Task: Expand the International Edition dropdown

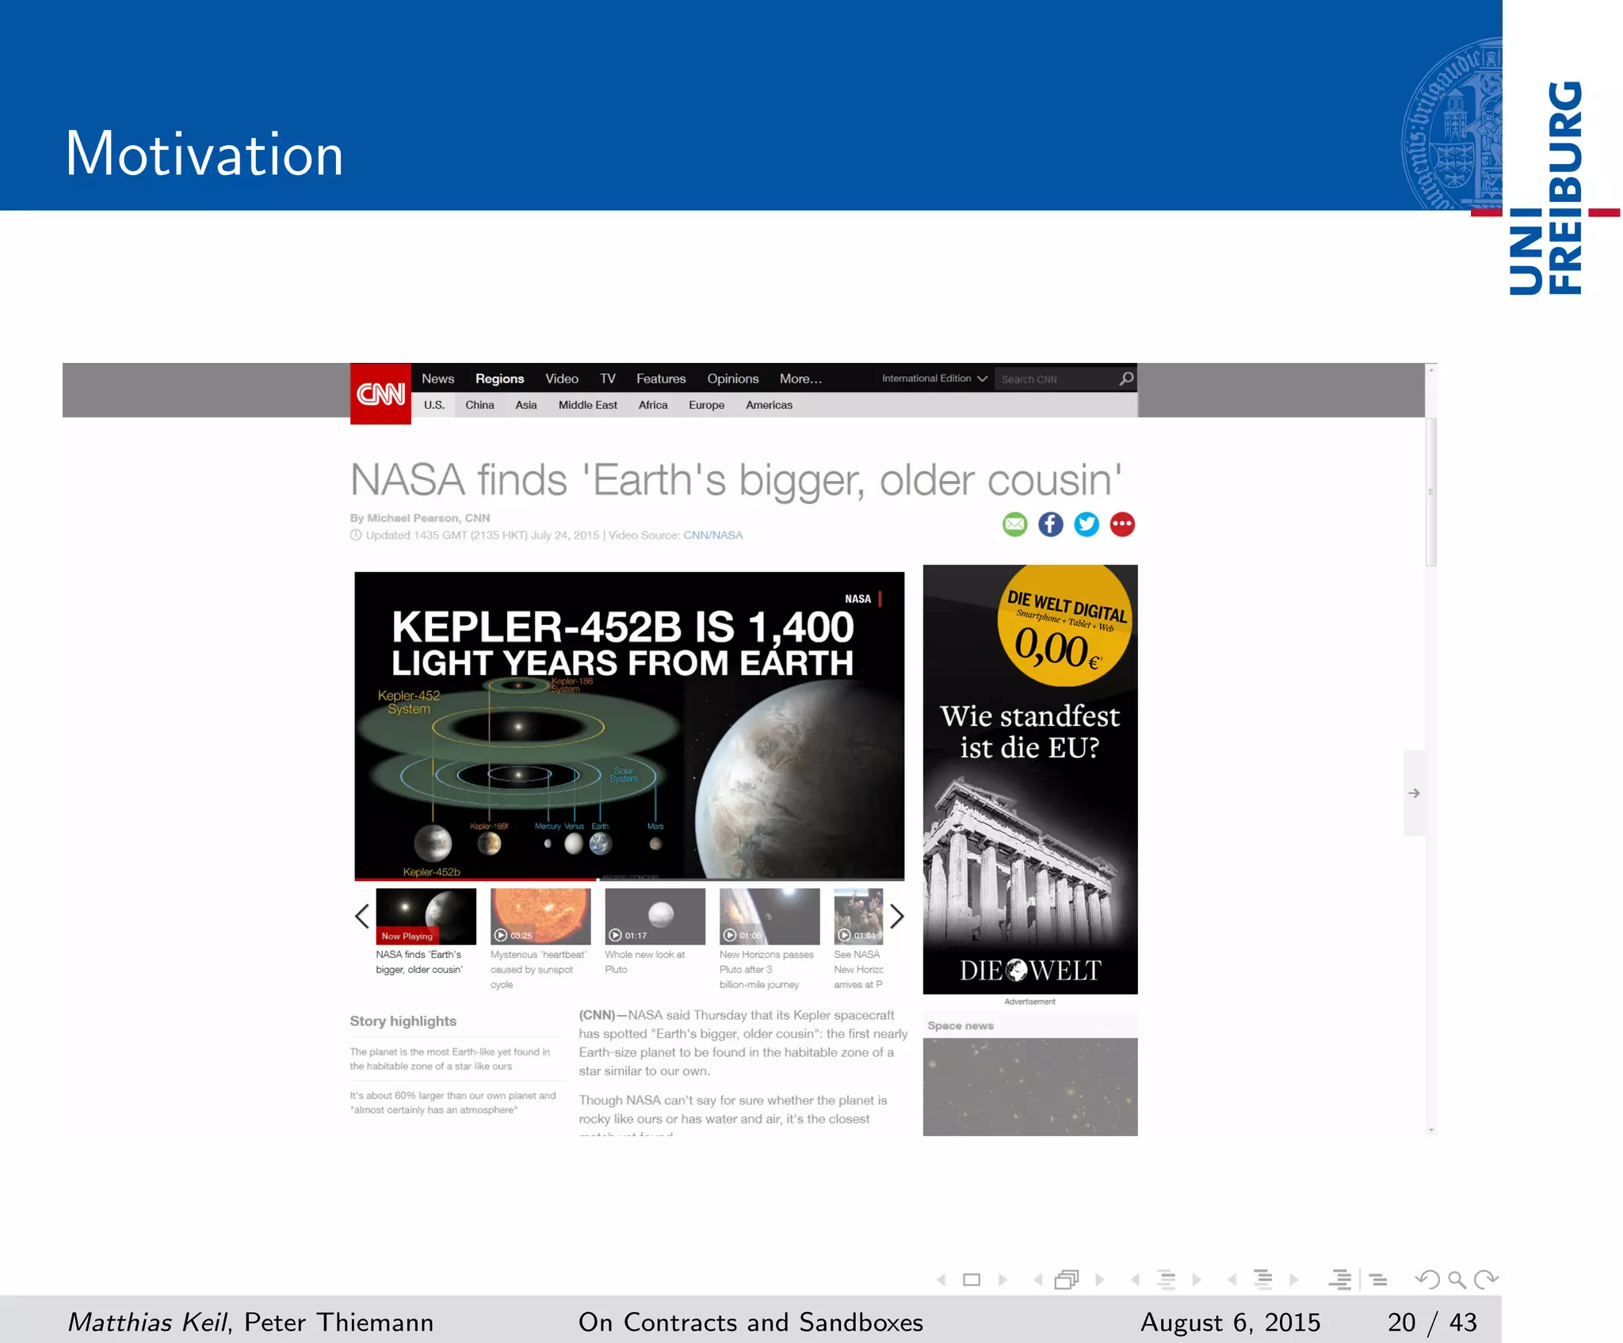Action: [x=934, y=379]
